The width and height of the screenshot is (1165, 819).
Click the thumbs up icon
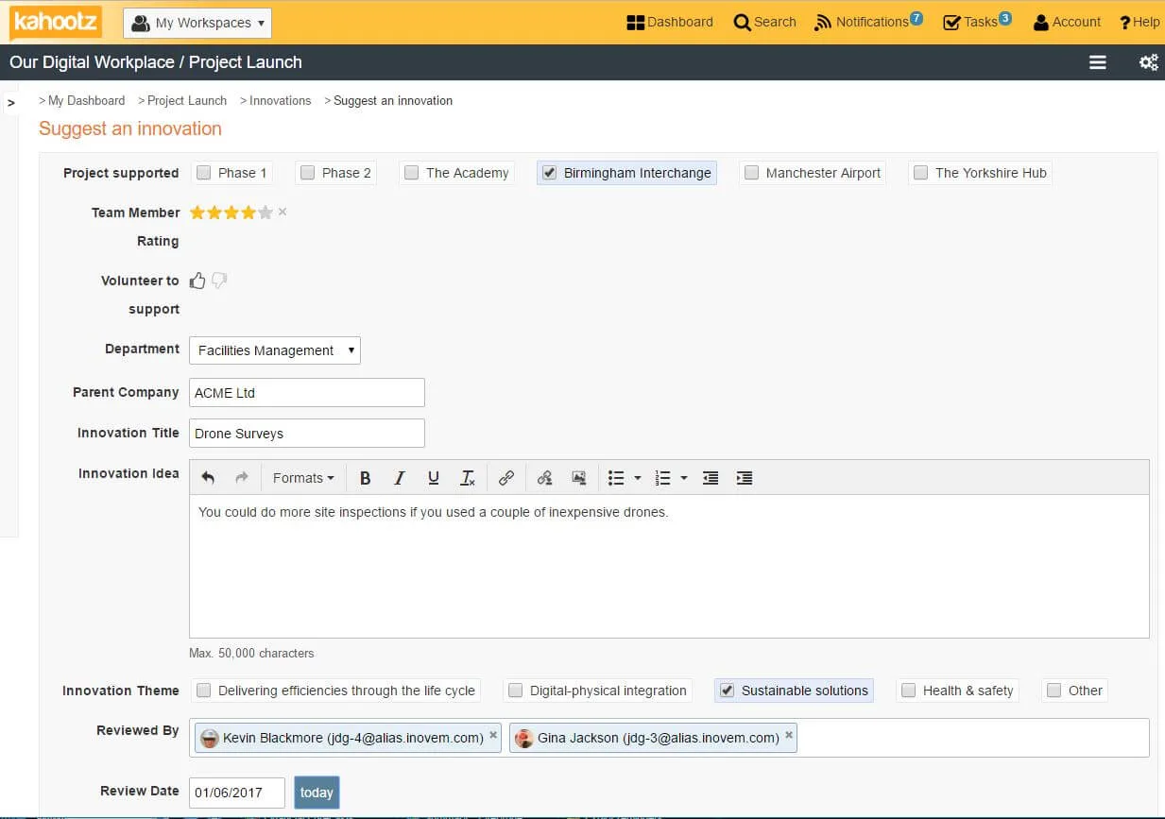point(197,281)
